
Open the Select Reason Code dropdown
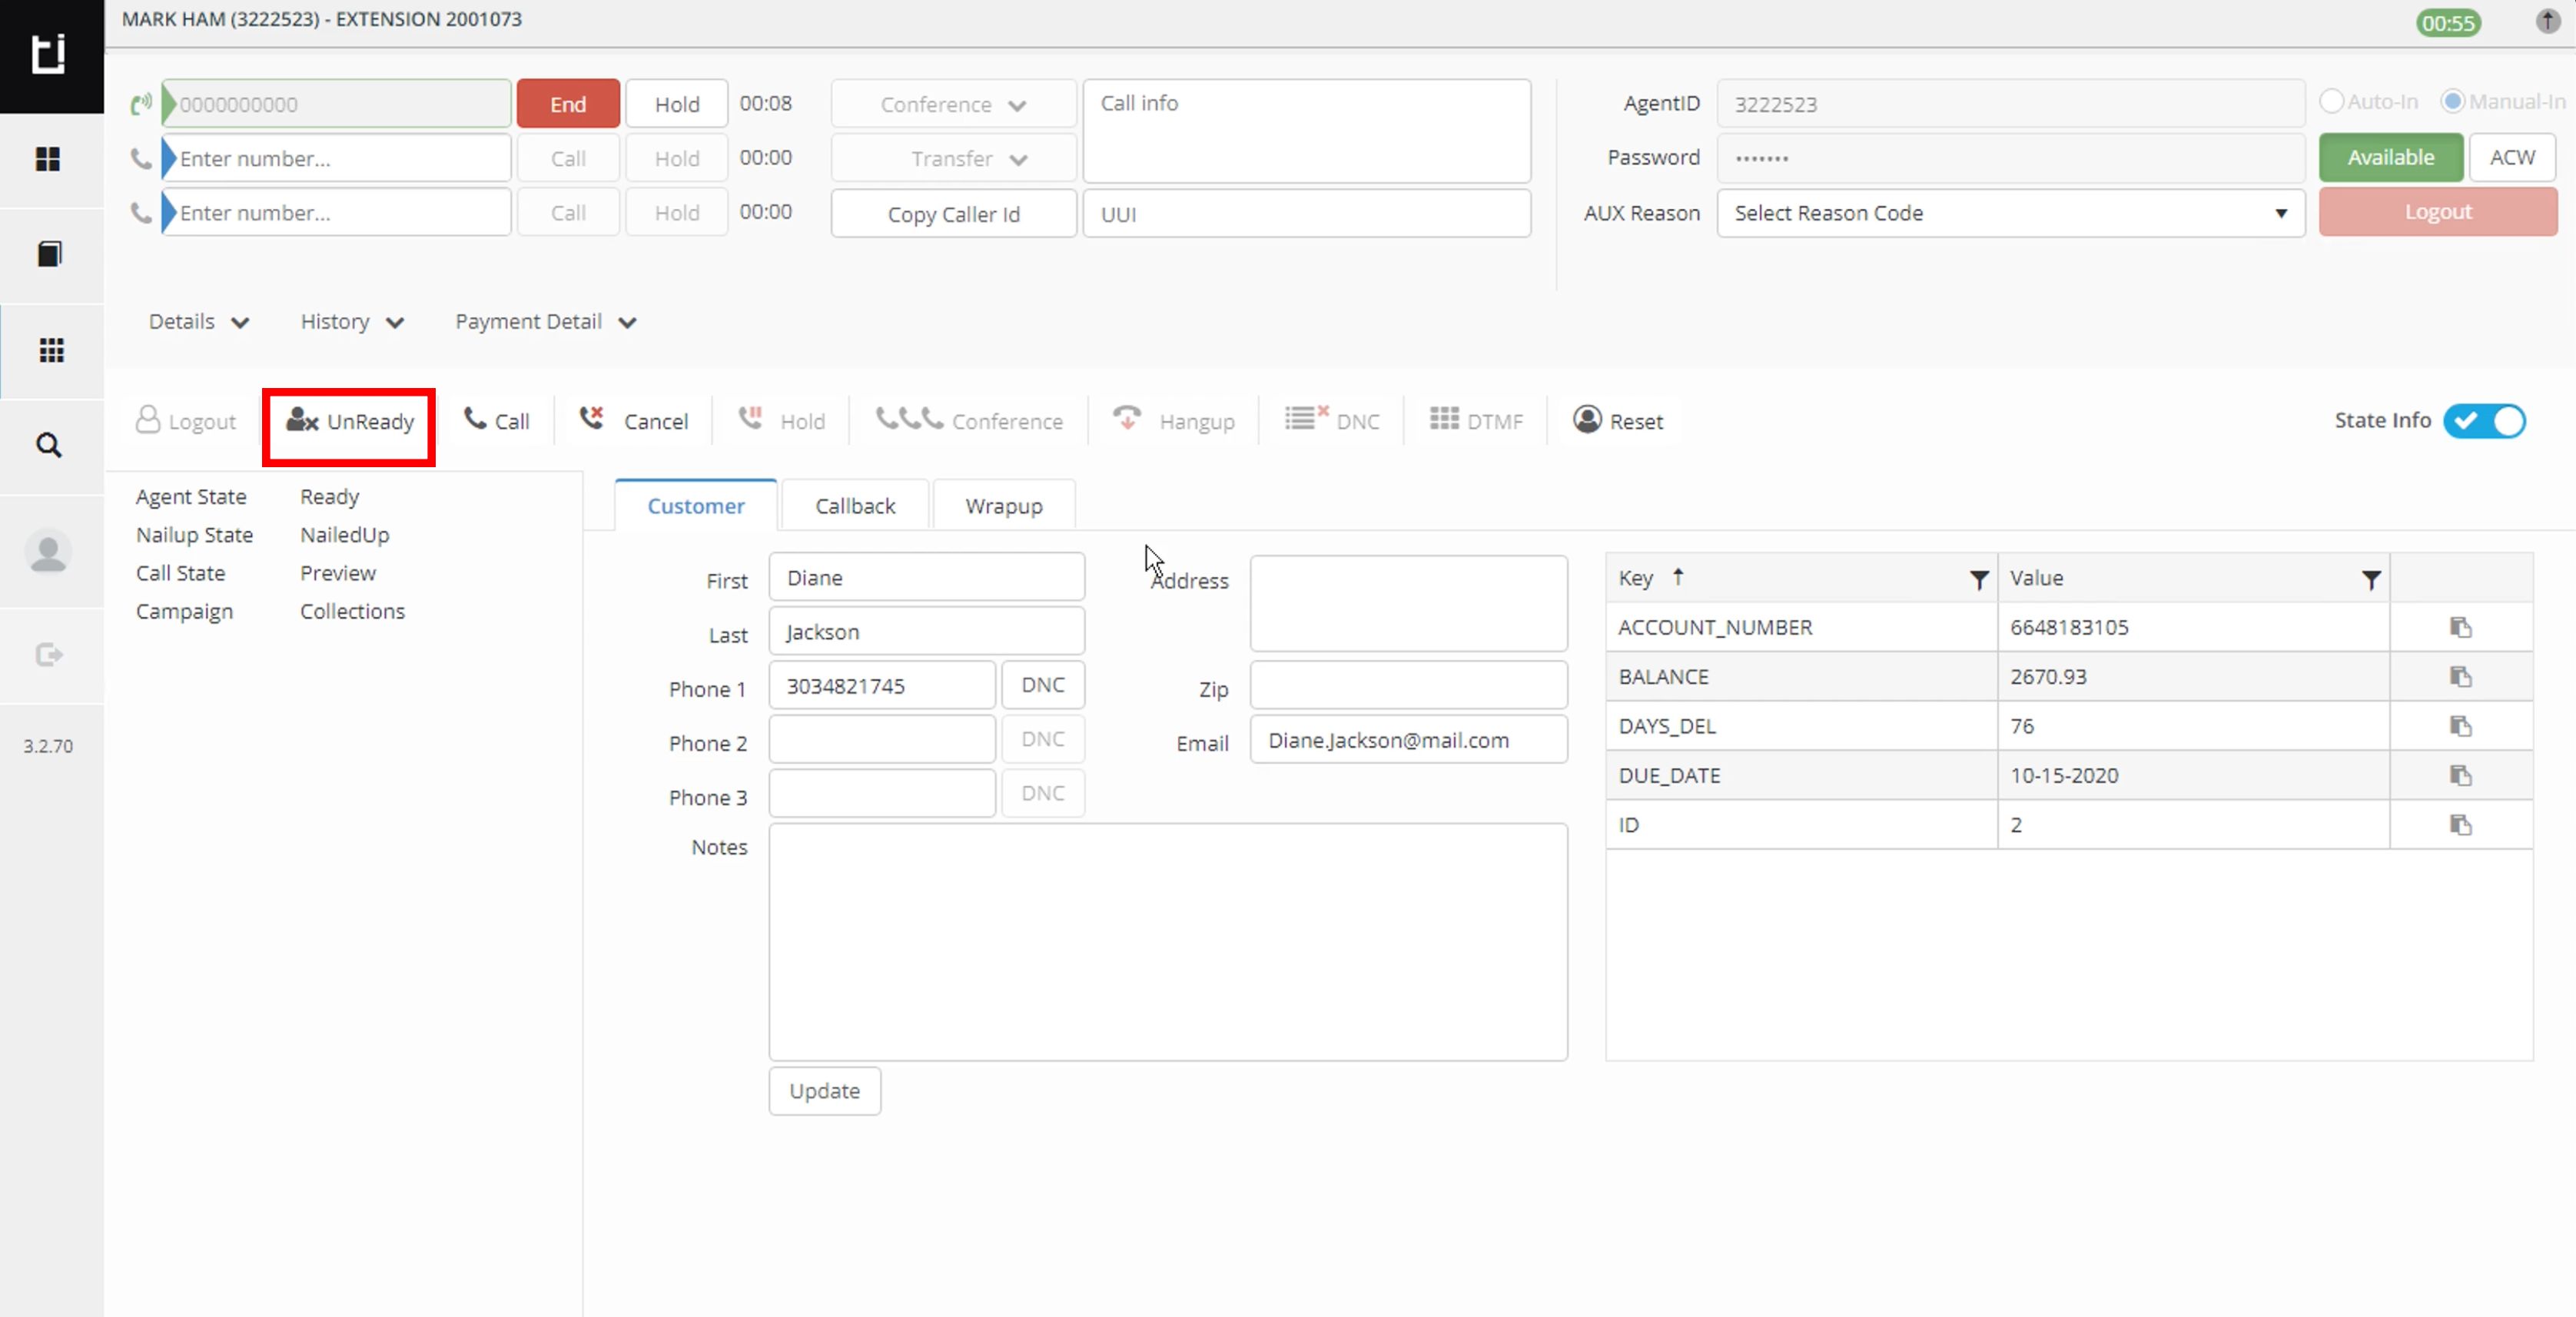[x=2010, y=213]
